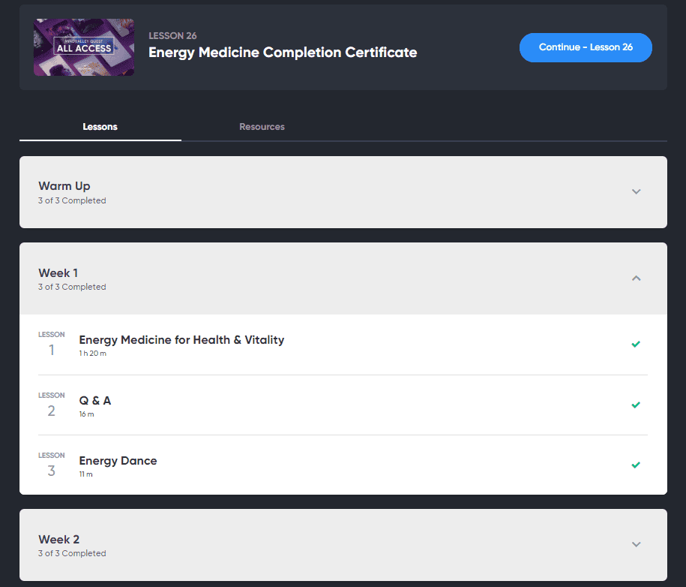
Task: Click the Lesson 1 number label
Action: pyautogui.click(x=51, y=344)
